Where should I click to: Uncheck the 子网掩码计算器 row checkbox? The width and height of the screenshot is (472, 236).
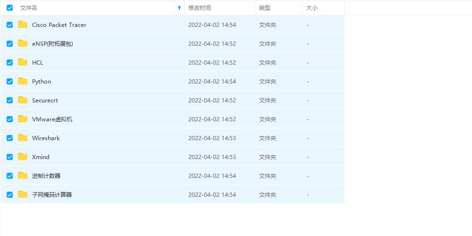(x=9, y=194)
